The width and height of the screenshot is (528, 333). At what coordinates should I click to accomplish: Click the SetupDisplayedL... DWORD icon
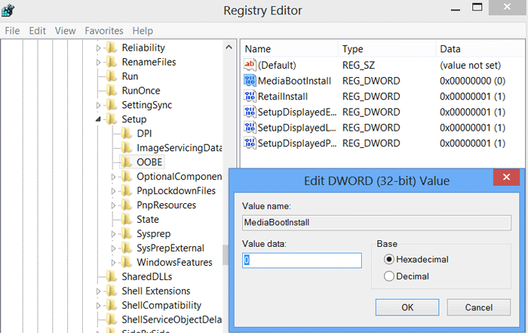(250, 128)
